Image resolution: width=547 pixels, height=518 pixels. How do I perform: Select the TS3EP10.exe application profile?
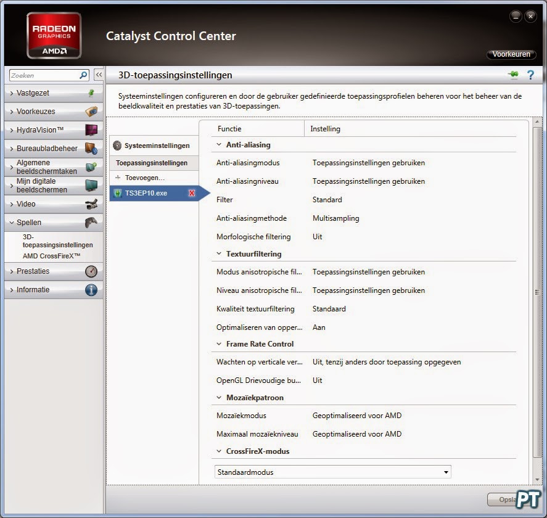(154, 193)
